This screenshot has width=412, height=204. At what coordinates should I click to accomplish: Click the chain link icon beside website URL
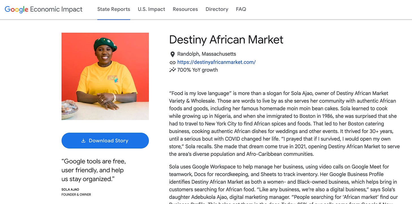pos(172,62)
